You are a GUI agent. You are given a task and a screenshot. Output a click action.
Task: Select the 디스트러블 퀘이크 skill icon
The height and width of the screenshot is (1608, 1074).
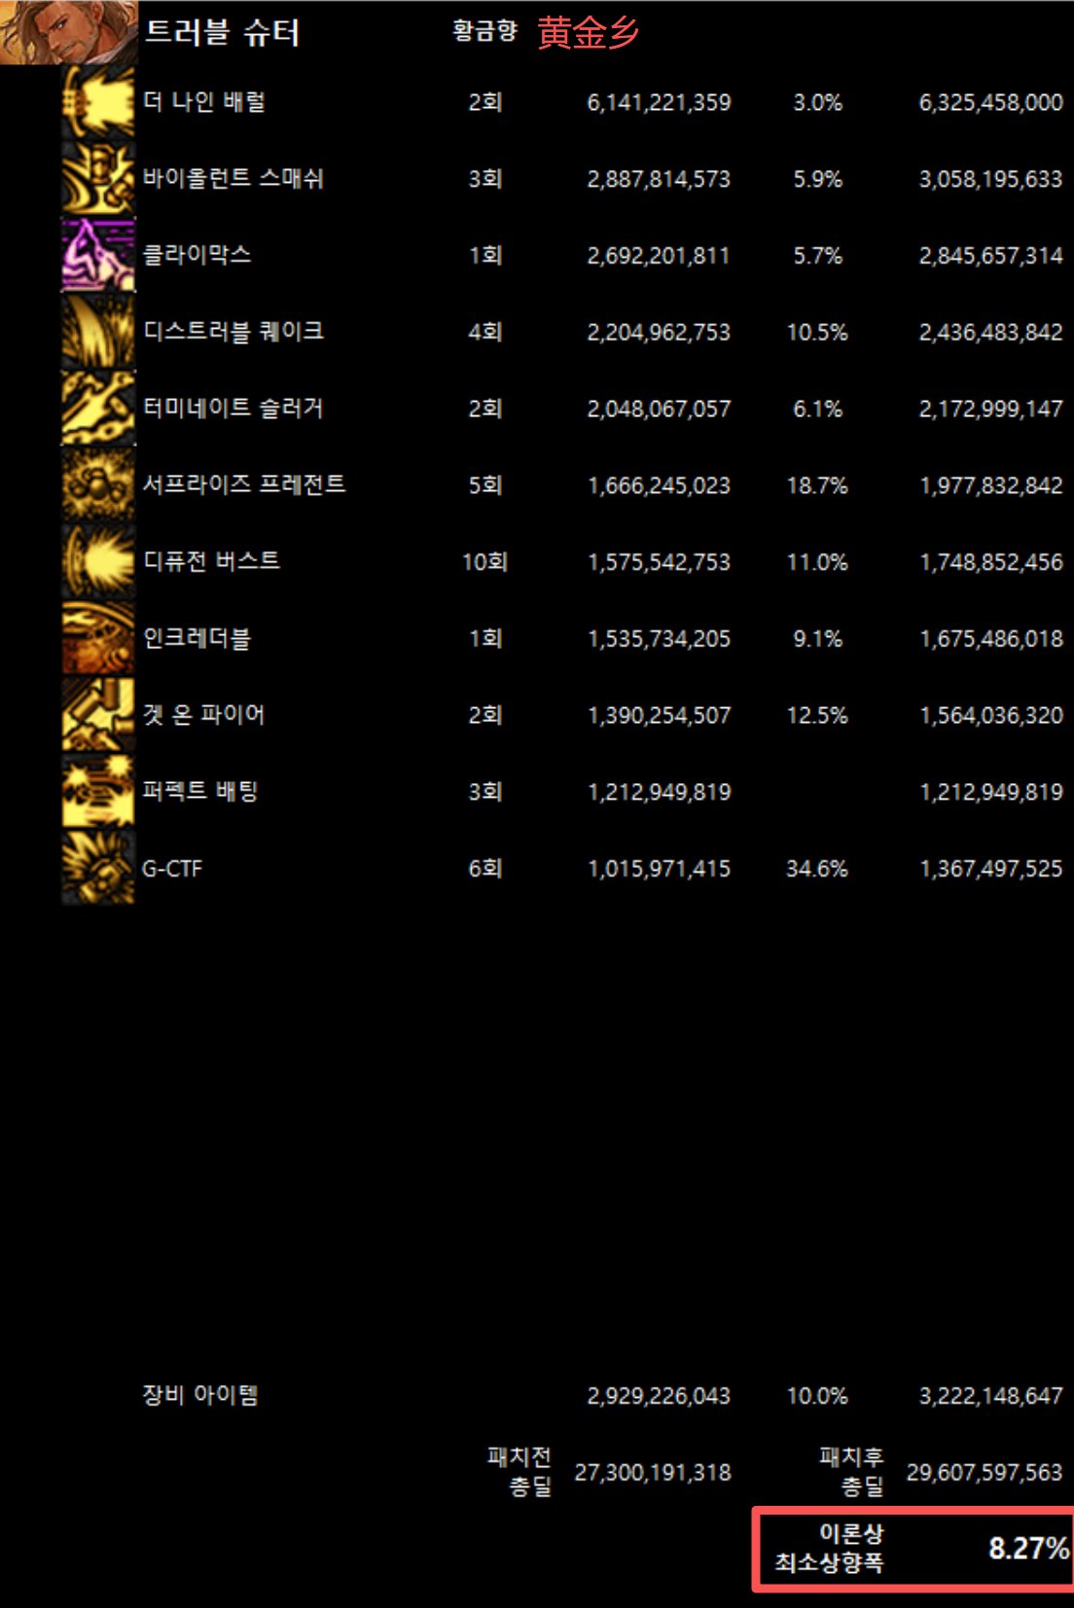coord(98,332)
